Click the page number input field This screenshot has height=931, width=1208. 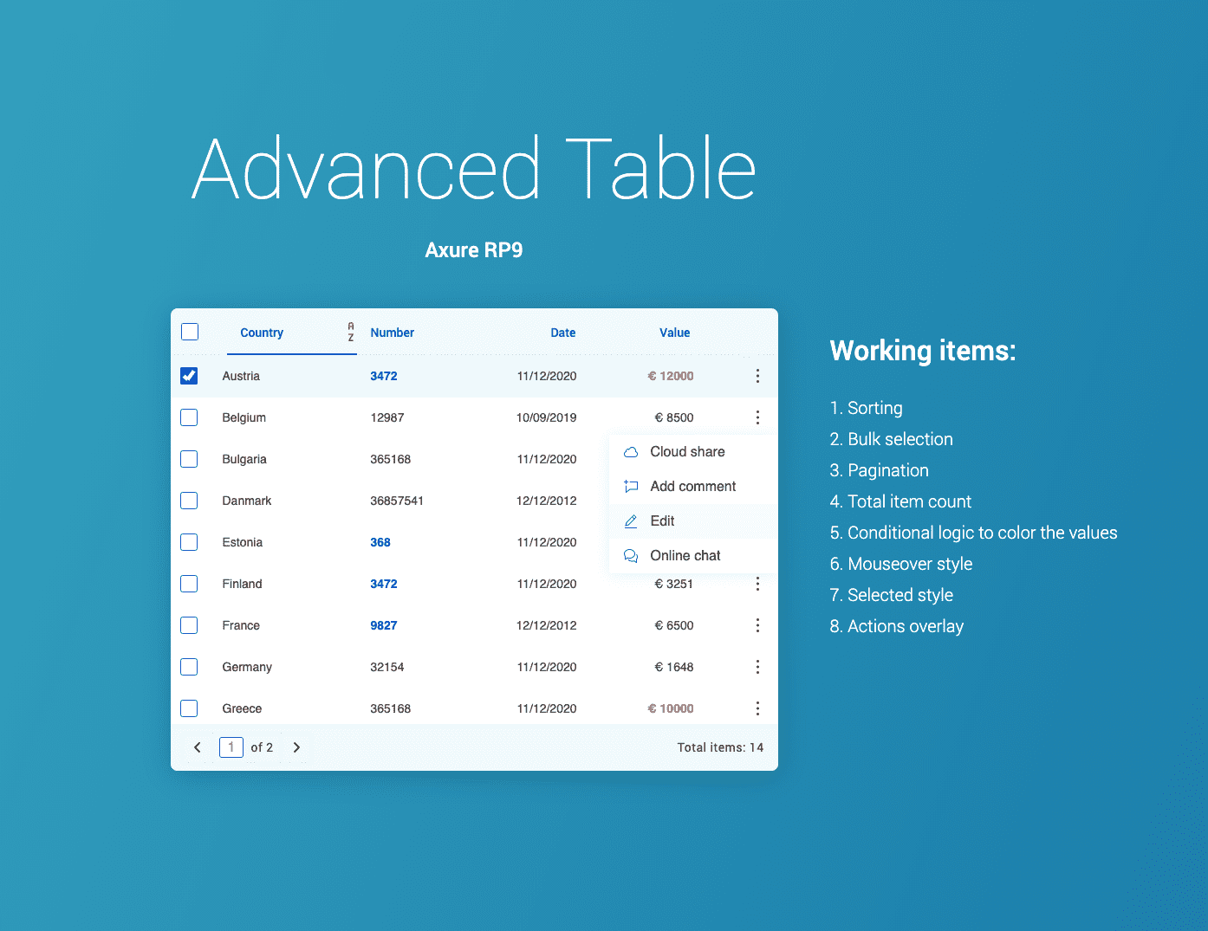tap(231, 747)
